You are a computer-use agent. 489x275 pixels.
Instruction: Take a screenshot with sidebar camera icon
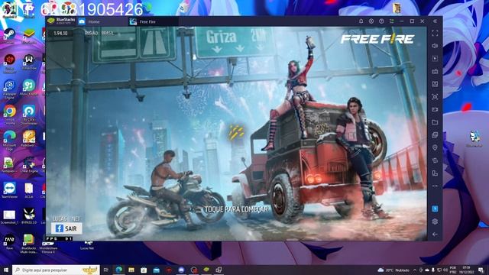435,97
